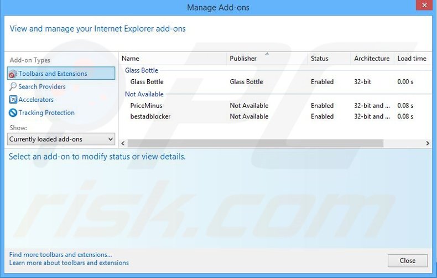Click the Architecture column header
This screenshot has width=437, height=278.
(372, 59)
